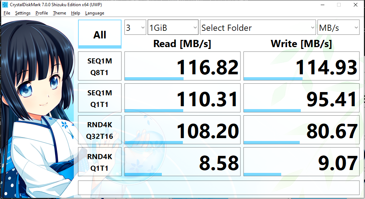Run the RND4K Q1T1 benchmark
Viewport: 365px width, 199px height.
100,162
